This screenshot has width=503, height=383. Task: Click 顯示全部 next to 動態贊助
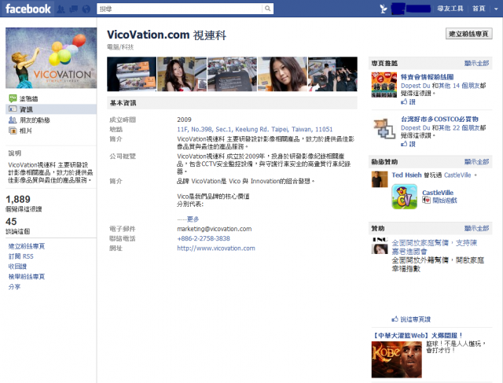coord(477,162)
